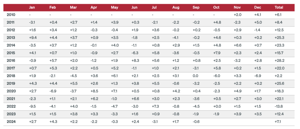
Task: Select the Total column header
Action: (x=279, y=7)
